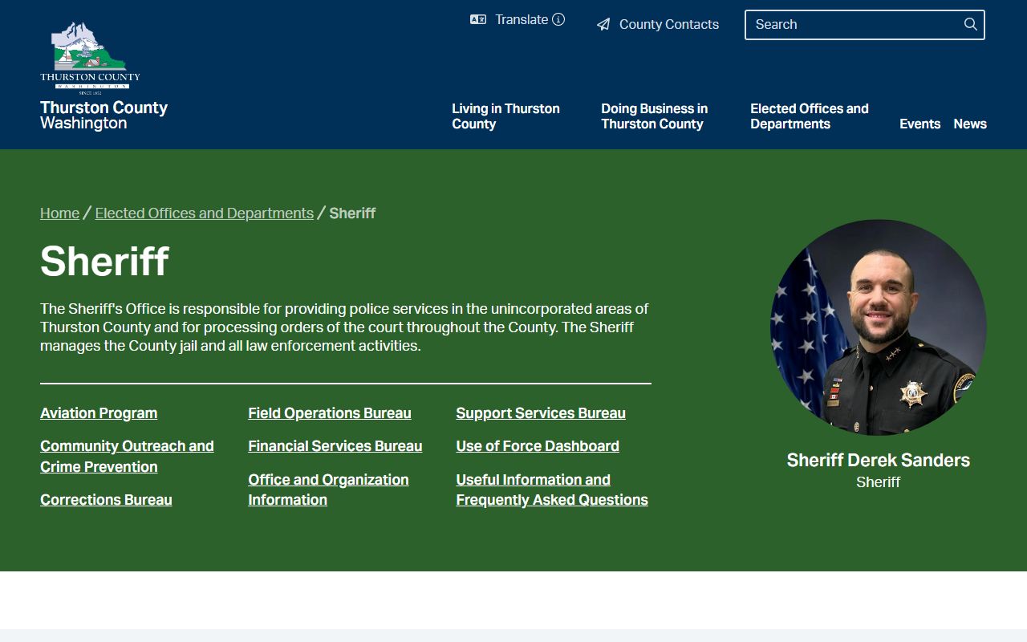Viewport: 1027px width, 642px height.
Task: Open the Aviation Program link
Action: pyautogui.click(x=99, y=413)
